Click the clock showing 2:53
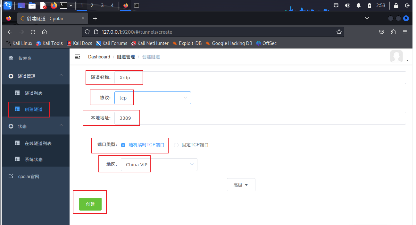The image size is (416, 225). [x=381, y=5]
